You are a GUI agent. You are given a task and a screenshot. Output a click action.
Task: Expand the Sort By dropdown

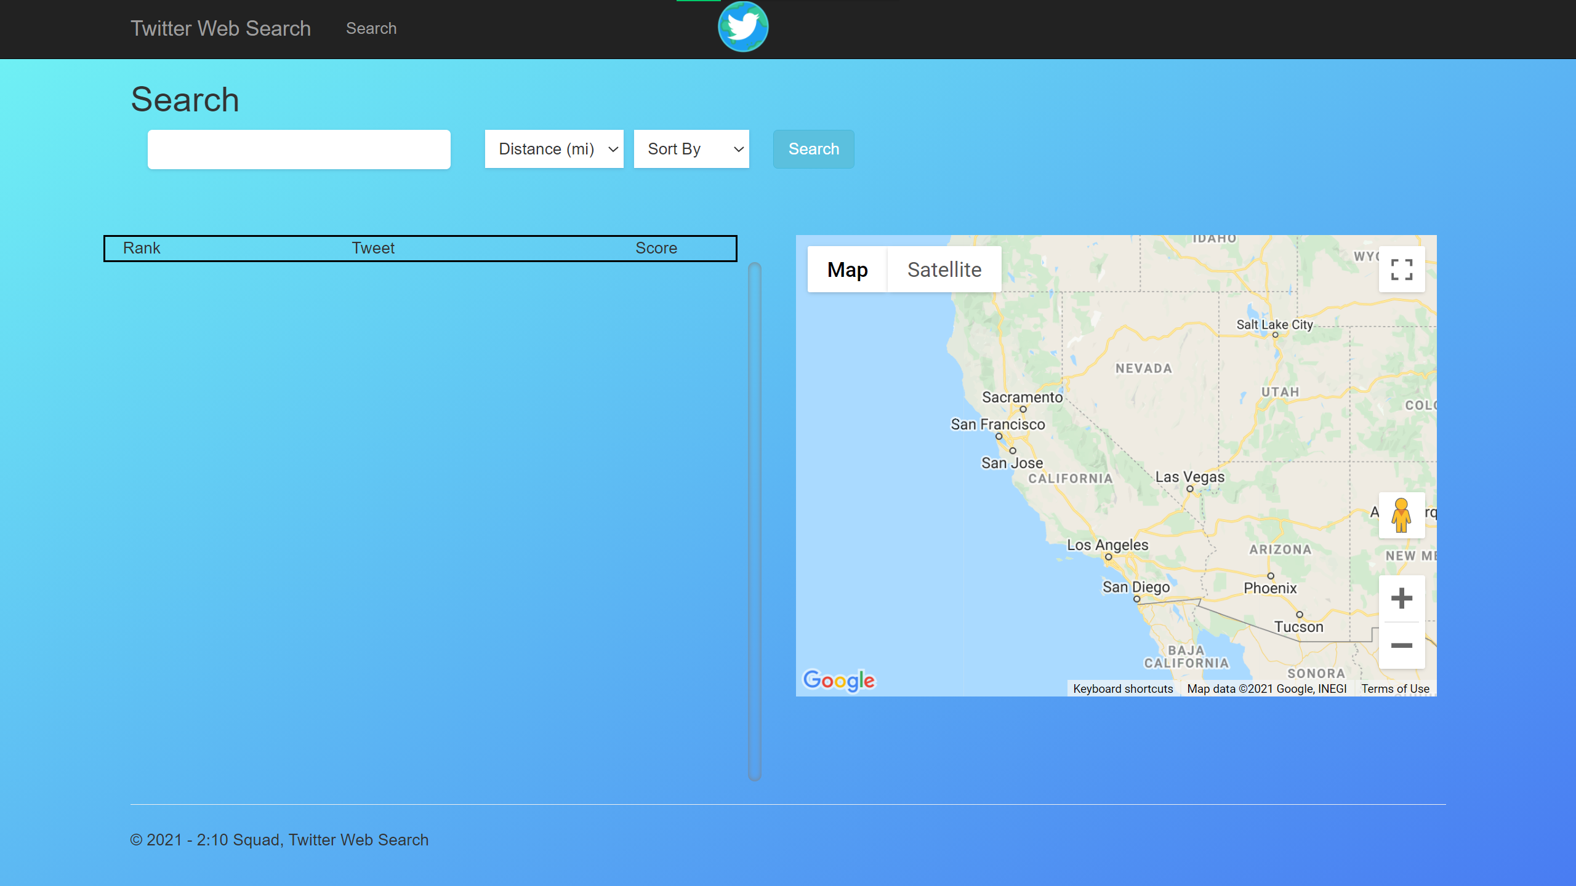[x=691, y=149]
